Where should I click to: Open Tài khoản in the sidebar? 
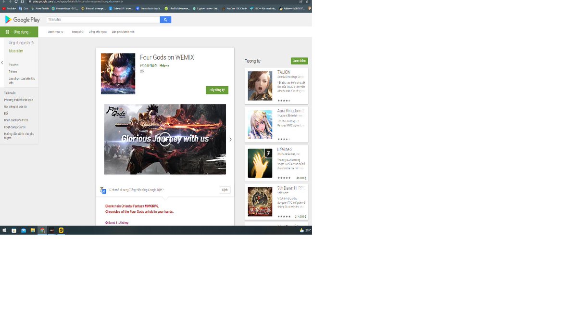(x=10, y=93)
